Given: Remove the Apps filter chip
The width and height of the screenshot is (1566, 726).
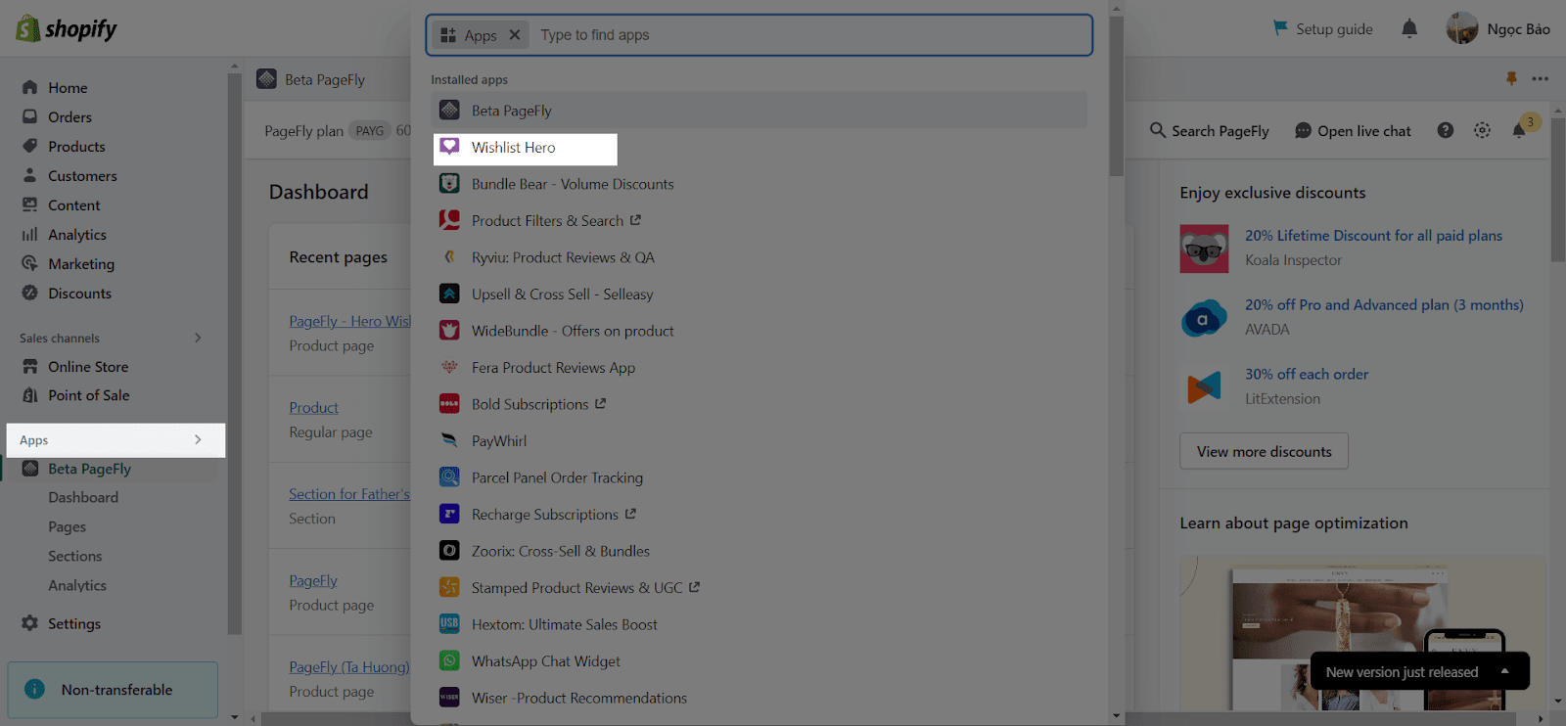Looking at the screenshot, I should click(x=515, y=35).
